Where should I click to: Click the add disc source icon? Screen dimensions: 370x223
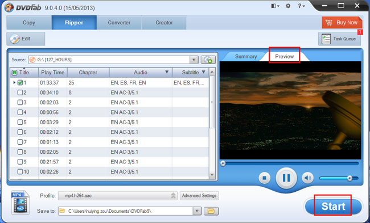208,60
